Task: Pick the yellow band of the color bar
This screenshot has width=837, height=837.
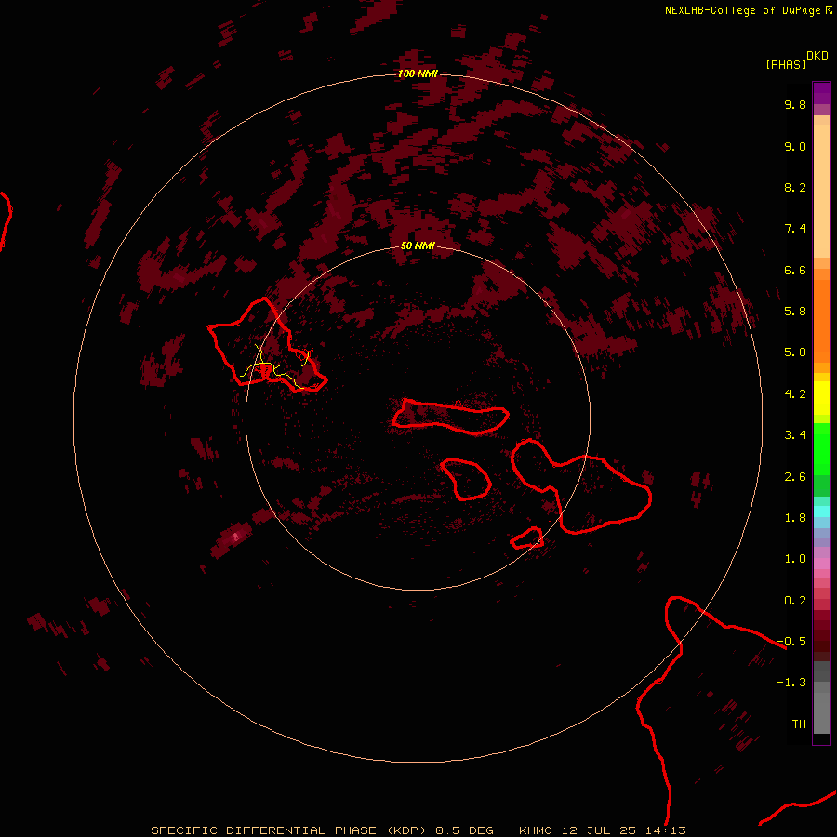Action: (821, 398)
